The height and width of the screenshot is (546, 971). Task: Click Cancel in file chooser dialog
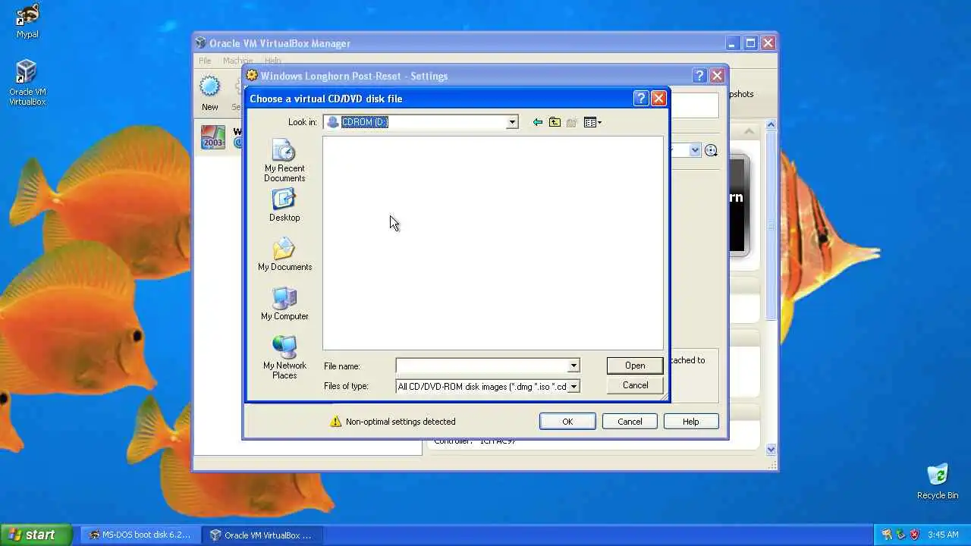(x=635, y=385)
